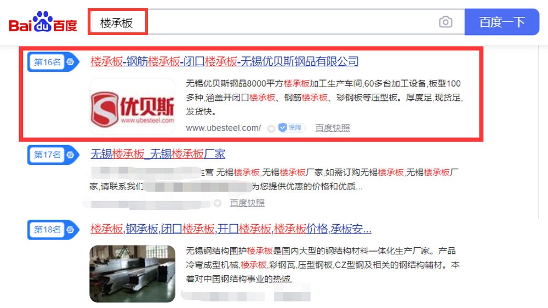Open 无锡优贝斯钢品有限公司 result title link

coord(224,61)
